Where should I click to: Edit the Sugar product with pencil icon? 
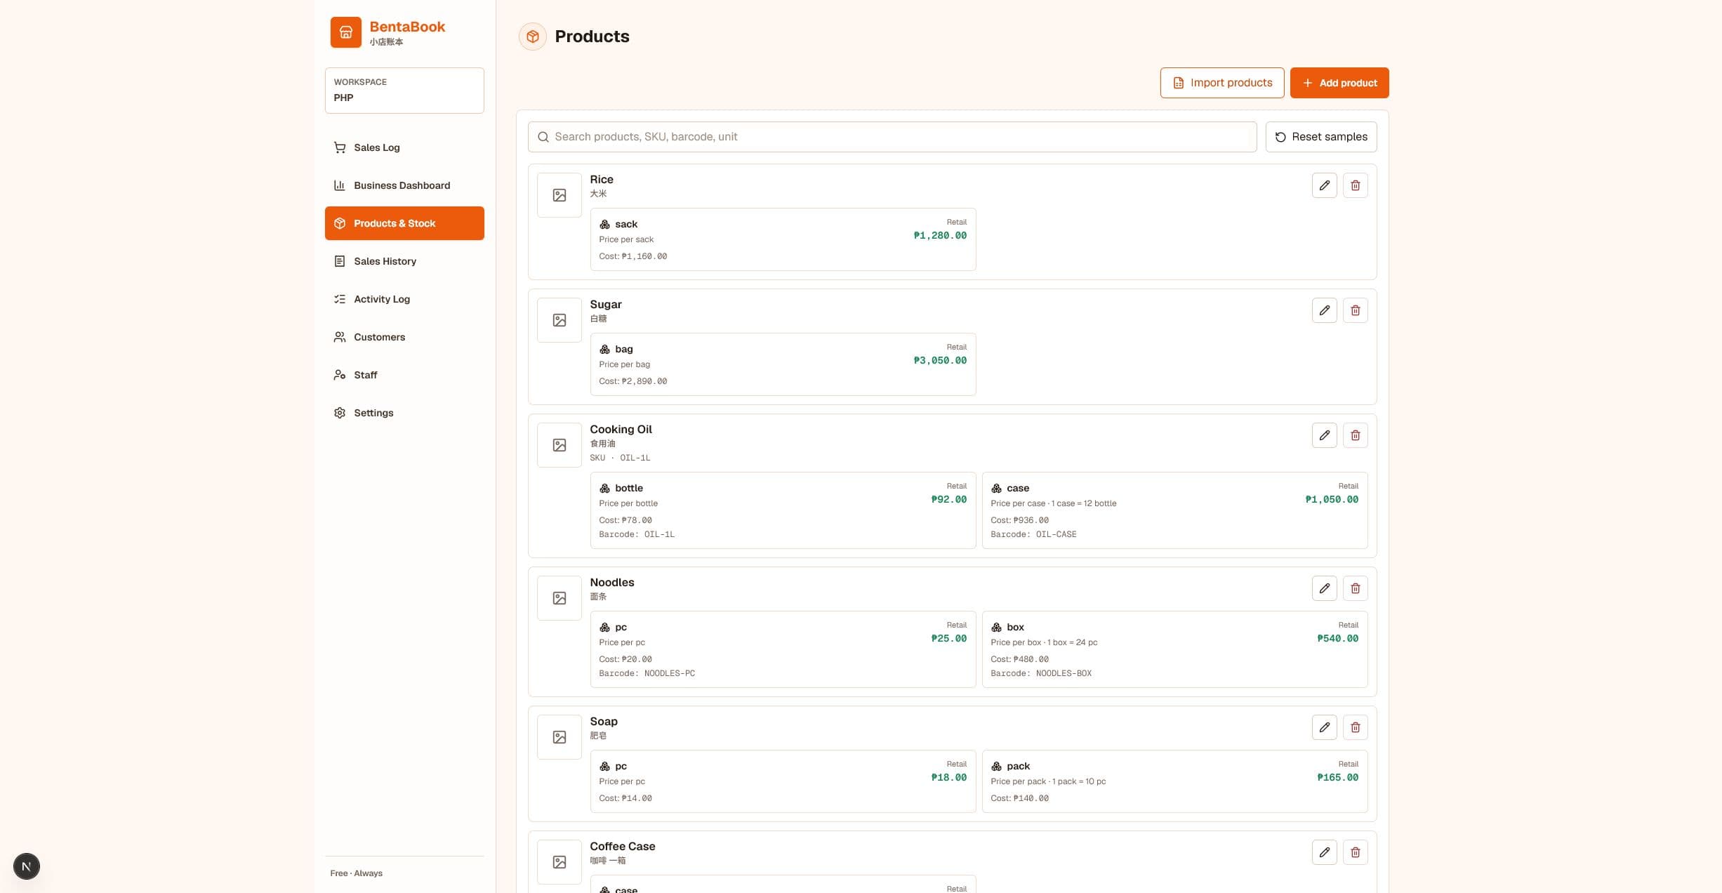(1324, 310)
